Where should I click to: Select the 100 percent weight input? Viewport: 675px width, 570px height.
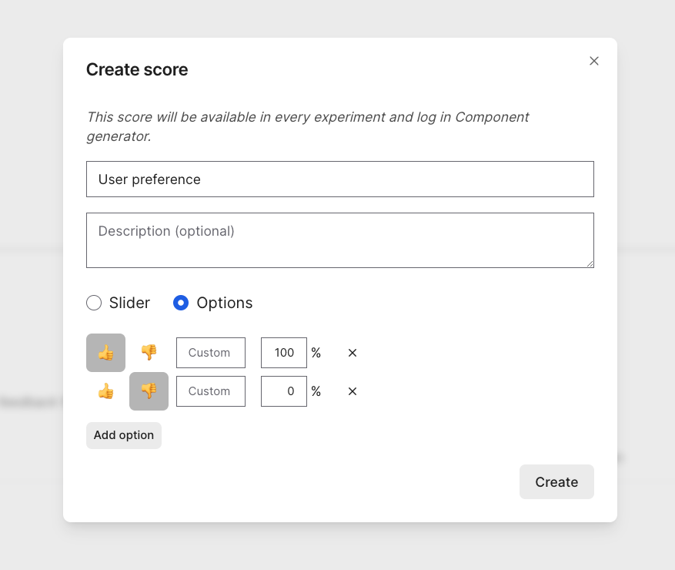click(x=283, y=352)
